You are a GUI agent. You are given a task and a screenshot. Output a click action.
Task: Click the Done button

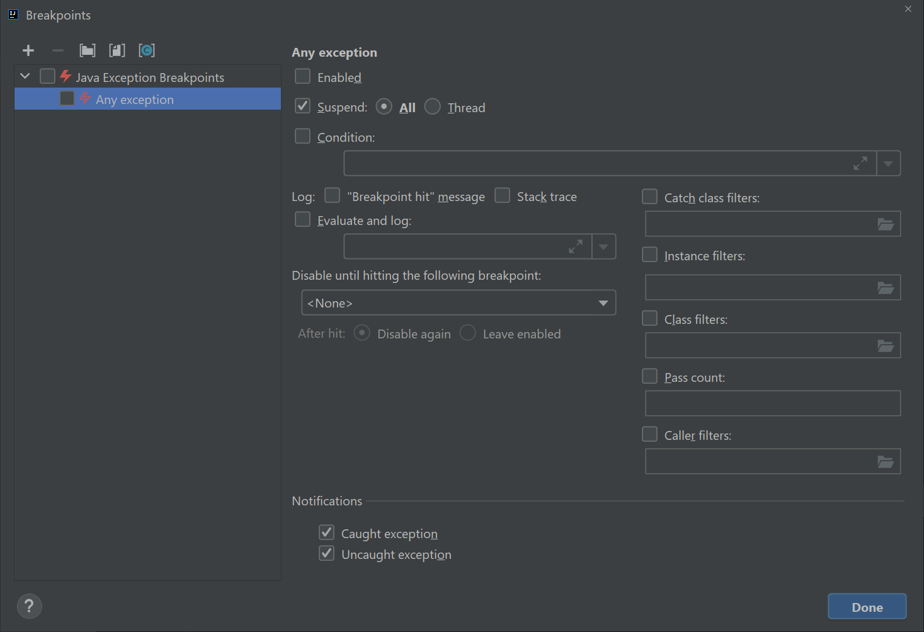(x=867, y=607)
